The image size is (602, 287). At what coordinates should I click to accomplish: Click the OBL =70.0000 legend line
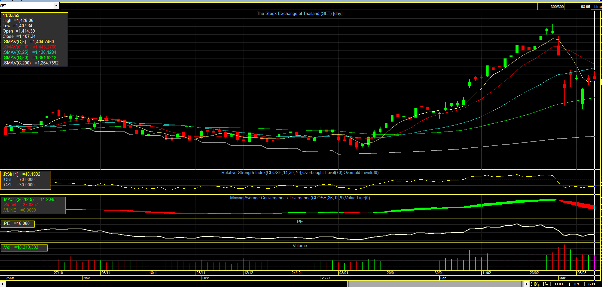(19, 180)
